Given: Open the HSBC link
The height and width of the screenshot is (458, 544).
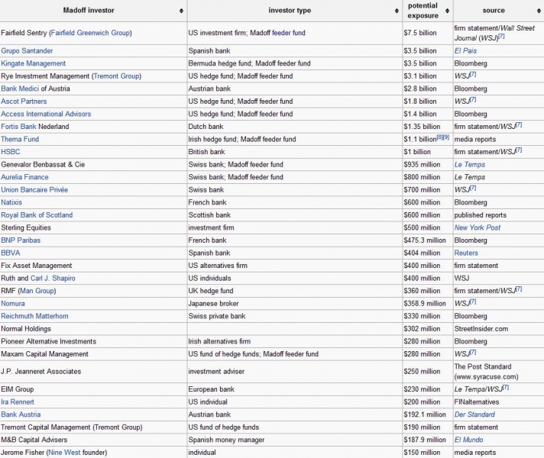Looking at the screenshot, I should (x=11, y=152).
